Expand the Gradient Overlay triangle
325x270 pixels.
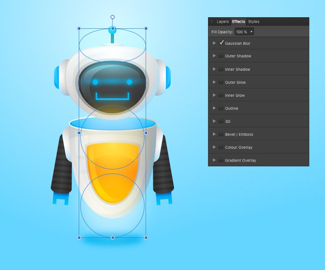point(214,160)
